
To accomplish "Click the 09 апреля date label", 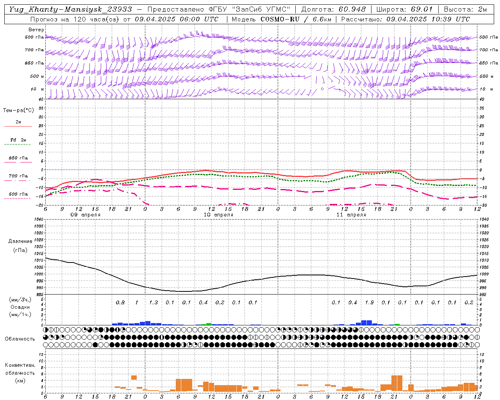I will 85,215.
